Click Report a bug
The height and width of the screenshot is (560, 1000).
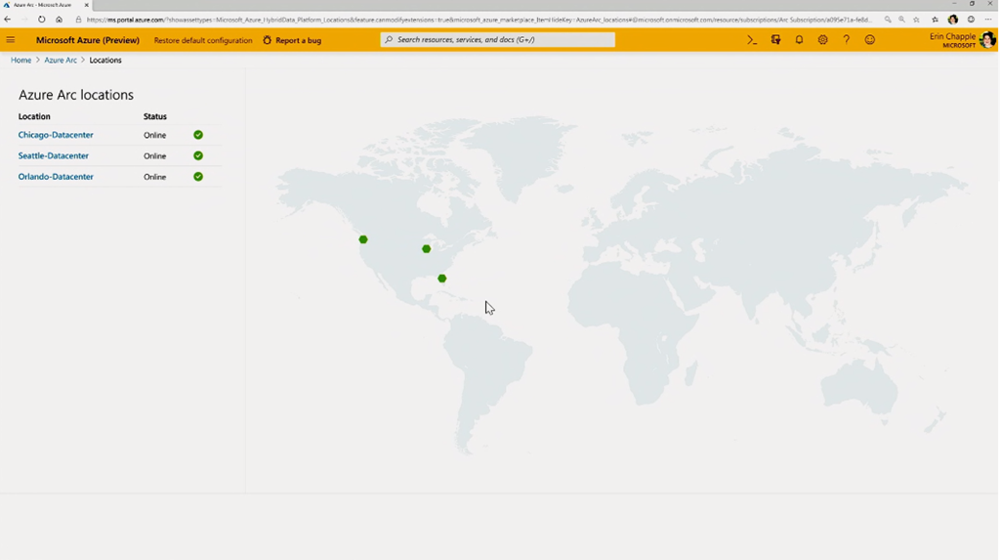291,40
